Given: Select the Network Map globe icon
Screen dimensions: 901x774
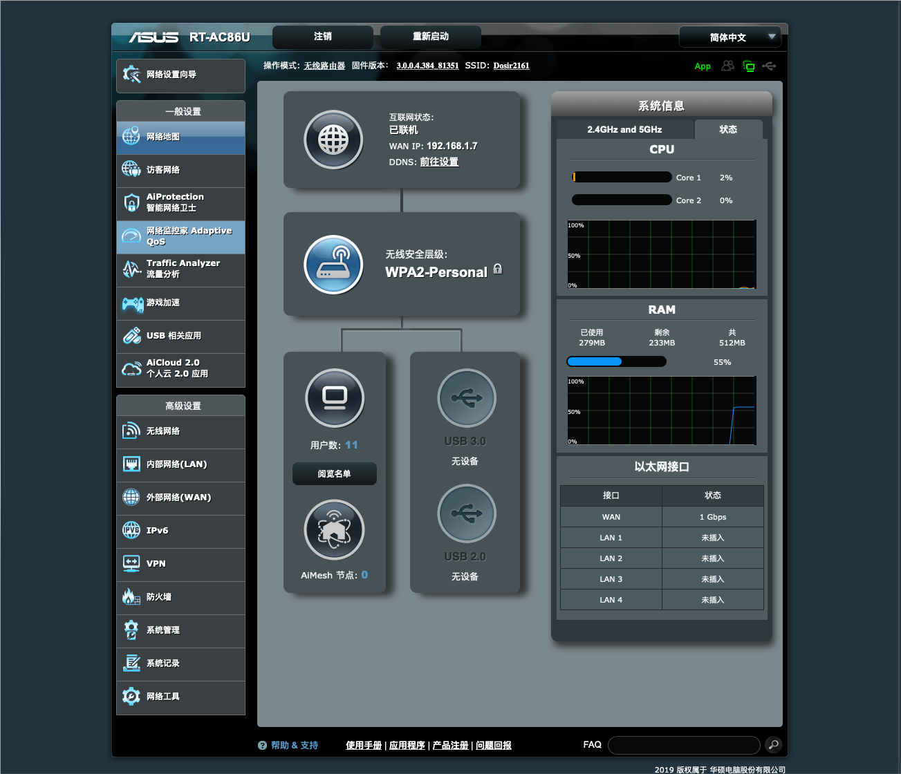Looking at the screenshot, I should click(131, 136).
